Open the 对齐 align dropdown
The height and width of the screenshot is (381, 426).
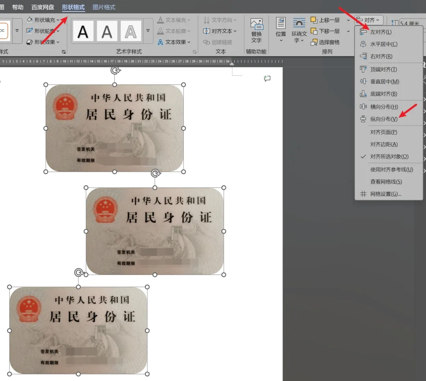click(368, 20)
